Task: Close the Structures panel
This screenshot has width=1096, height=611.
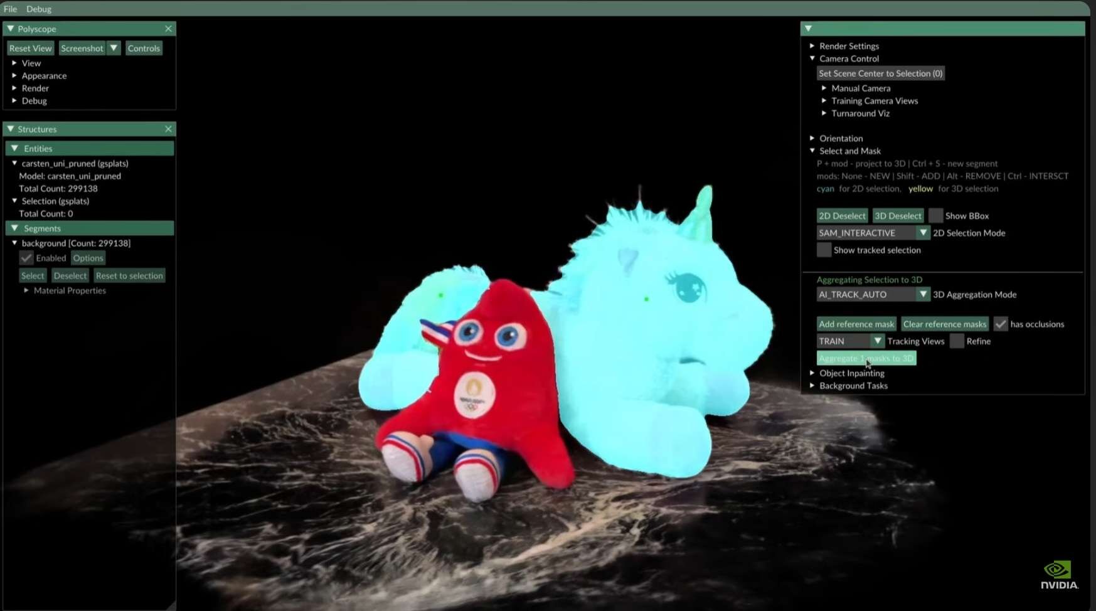Action: pyautogui.click(x=168, y=129)
